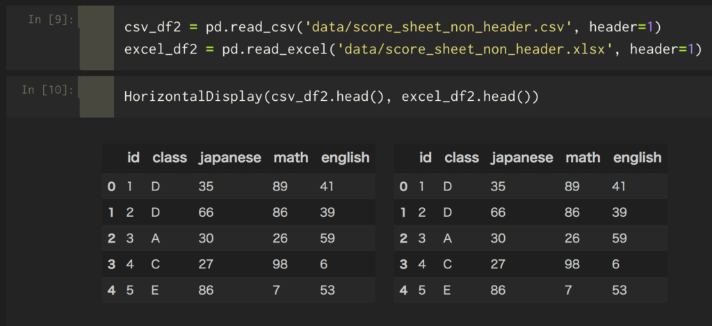Viewport: 712px width, 326px height.
Task: Click math value 89 in the left table
Action: coord(280,186)
